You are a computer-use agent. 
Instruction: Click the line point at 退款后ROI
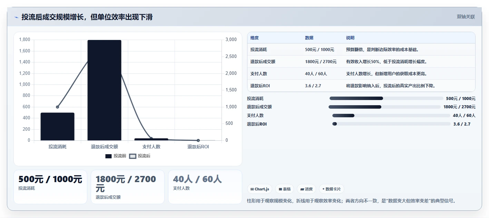(x=198, y=140)
